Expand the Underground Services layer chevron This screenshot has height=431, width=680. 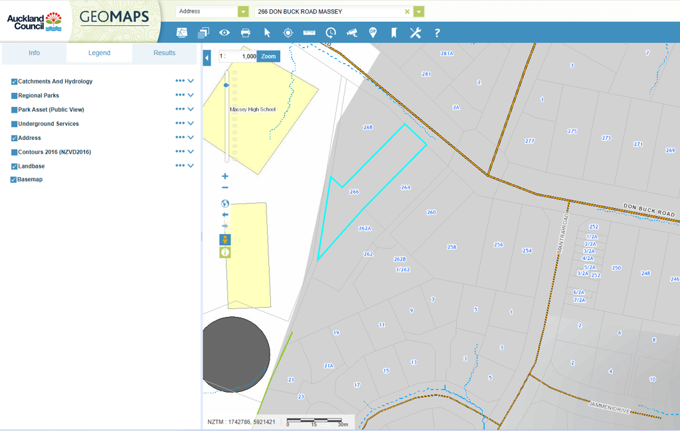click(x=191, y=124)
